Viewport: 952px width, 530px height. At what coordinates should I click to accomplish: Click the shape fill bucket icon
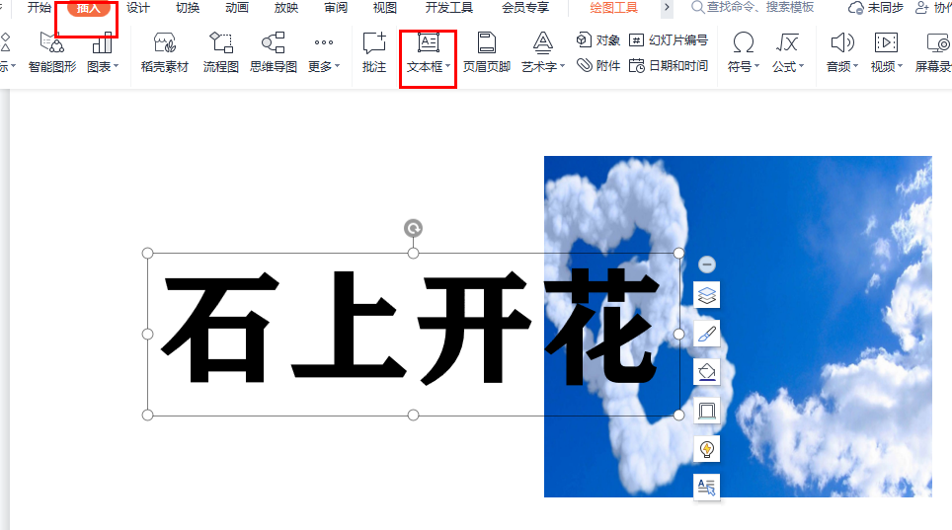707,372
